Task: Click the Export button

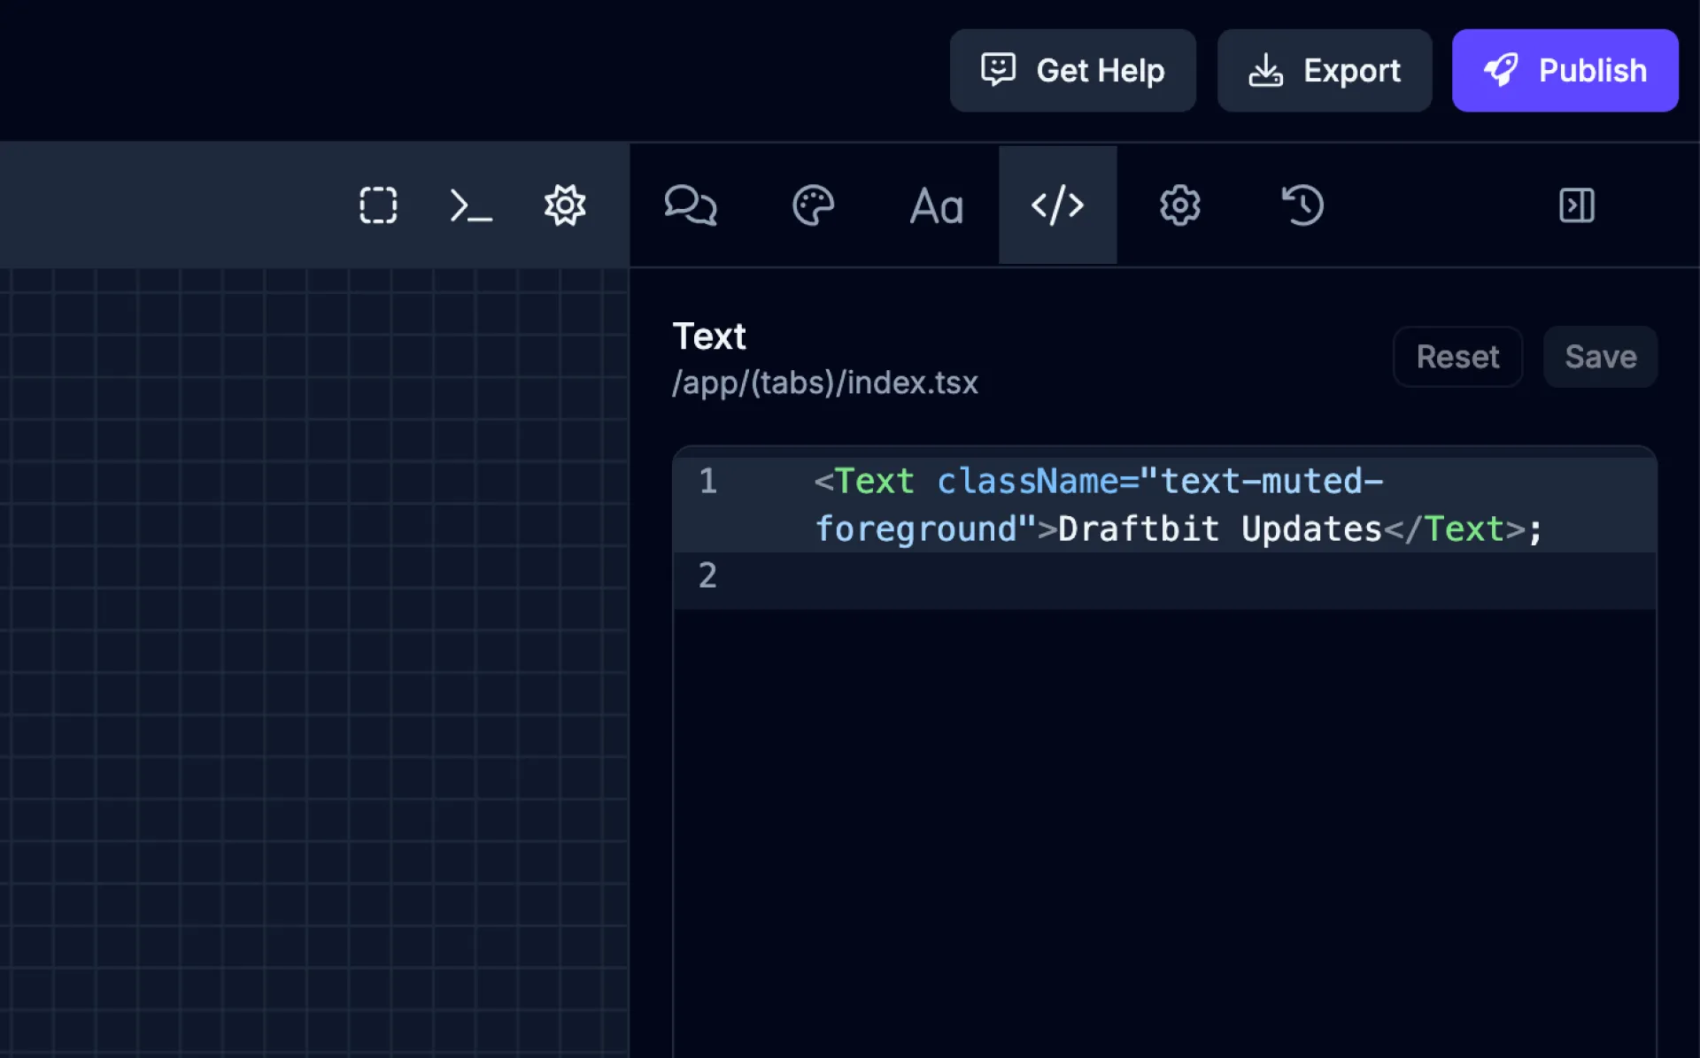Action: (1324, 71)
